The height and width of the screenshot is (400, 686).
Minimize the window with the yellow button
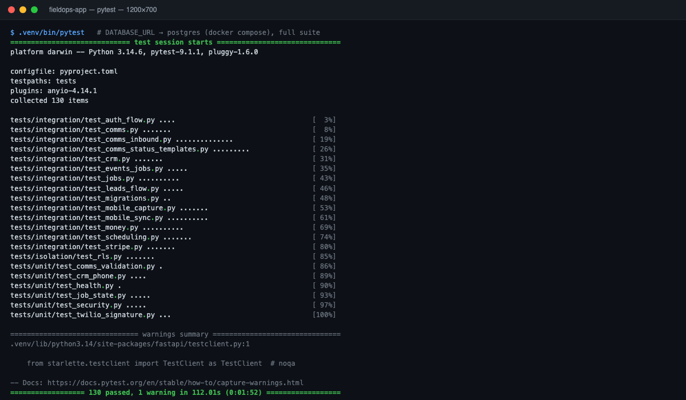23,10
